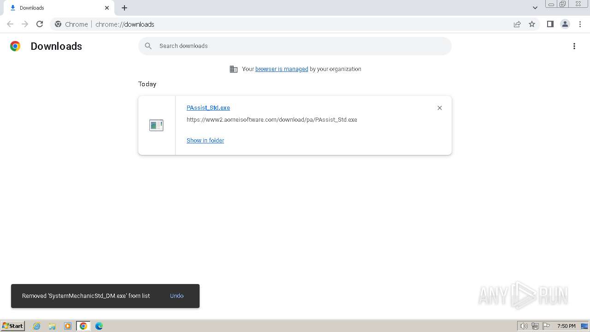Launch Internet Explorer from taskbar
Image resolution: width=590 pixels, height=332 pixels.
(36, 326)
